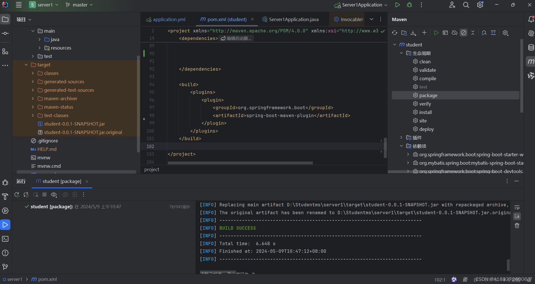Select the Server1Application.java tab
The width and height of the screenshot is (535, 284).
click(294, 19)
